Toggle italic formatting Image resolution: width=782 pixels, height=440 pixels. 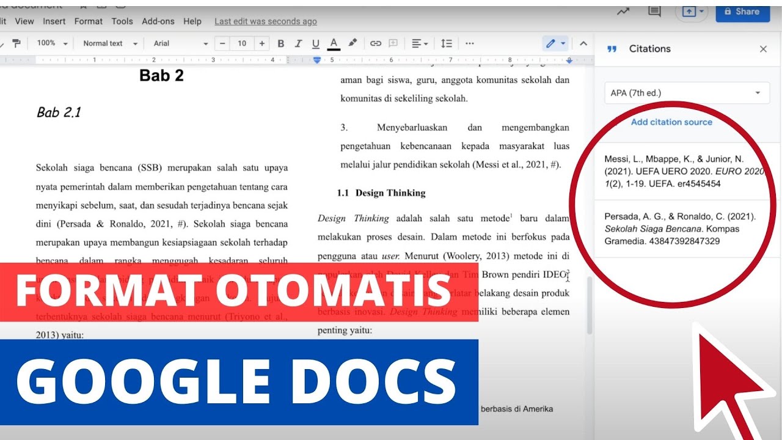298,43
